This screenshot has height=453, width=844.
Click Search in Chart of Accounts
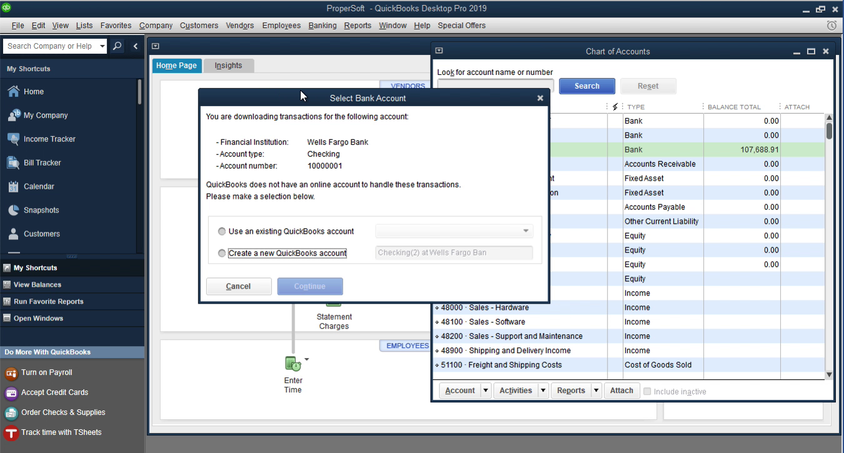(587, 86)
